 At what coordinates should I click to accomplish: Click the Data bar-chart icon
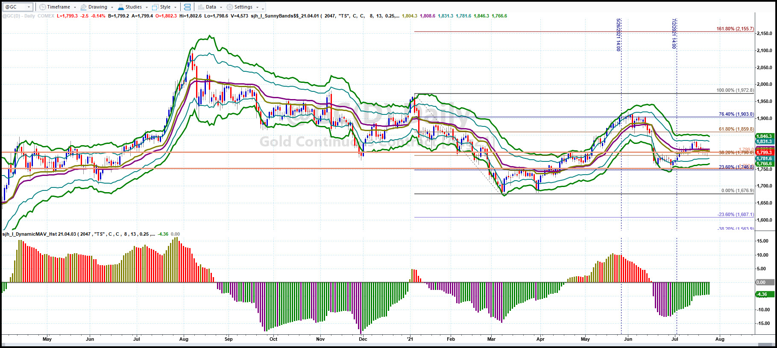pos(201,7)
